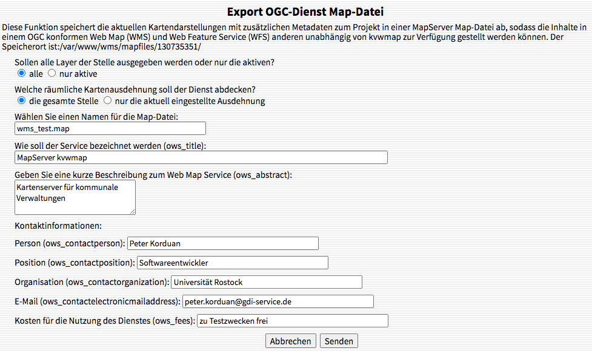
Task: Submit the form with Senden button
Action: click(339, 341)
